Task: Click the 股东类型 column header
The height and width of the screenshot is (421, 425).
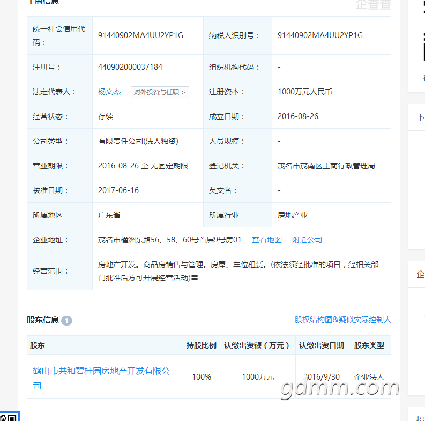Action: [369, 345]
